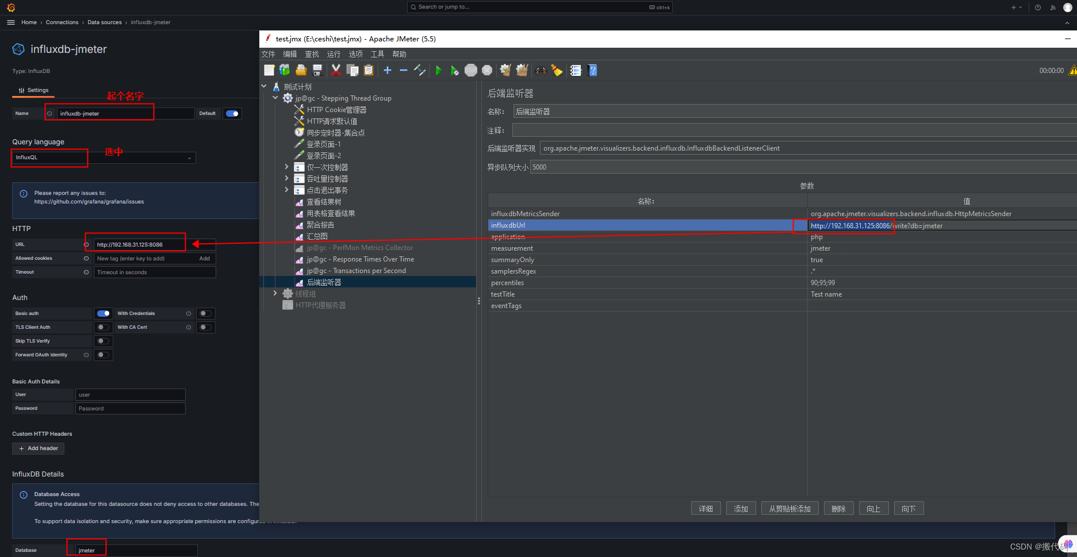Image resolution: width=1077 pixels, height=557 pixels.
Task: Open the Grafana hamburger menu
Action: click(11, 22)
